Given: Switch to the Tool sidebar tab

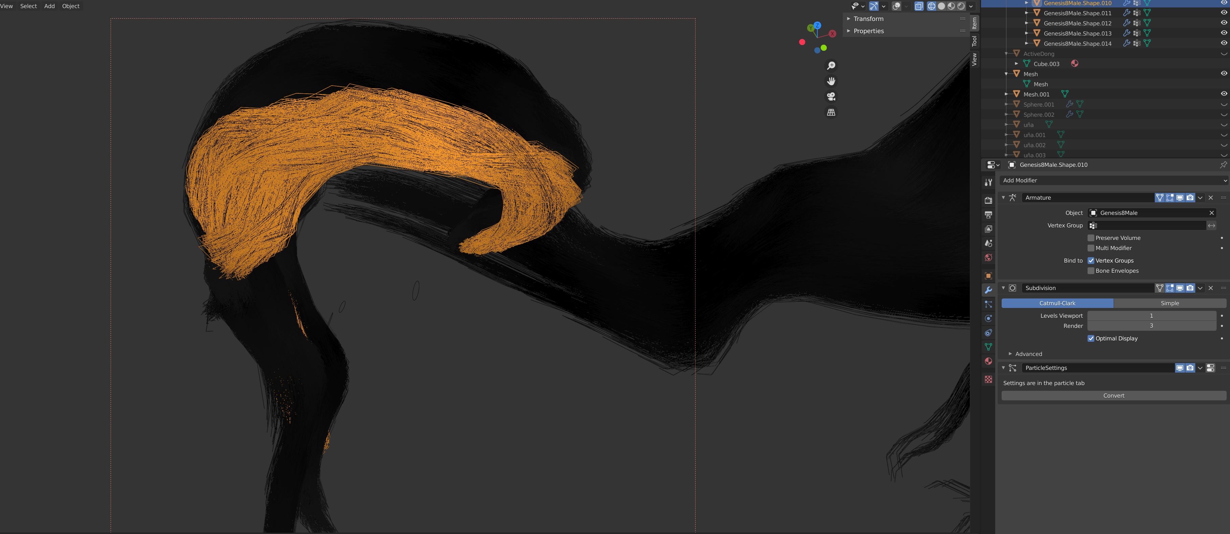Looking at the screenshot, I should click(x=975, y=41).
